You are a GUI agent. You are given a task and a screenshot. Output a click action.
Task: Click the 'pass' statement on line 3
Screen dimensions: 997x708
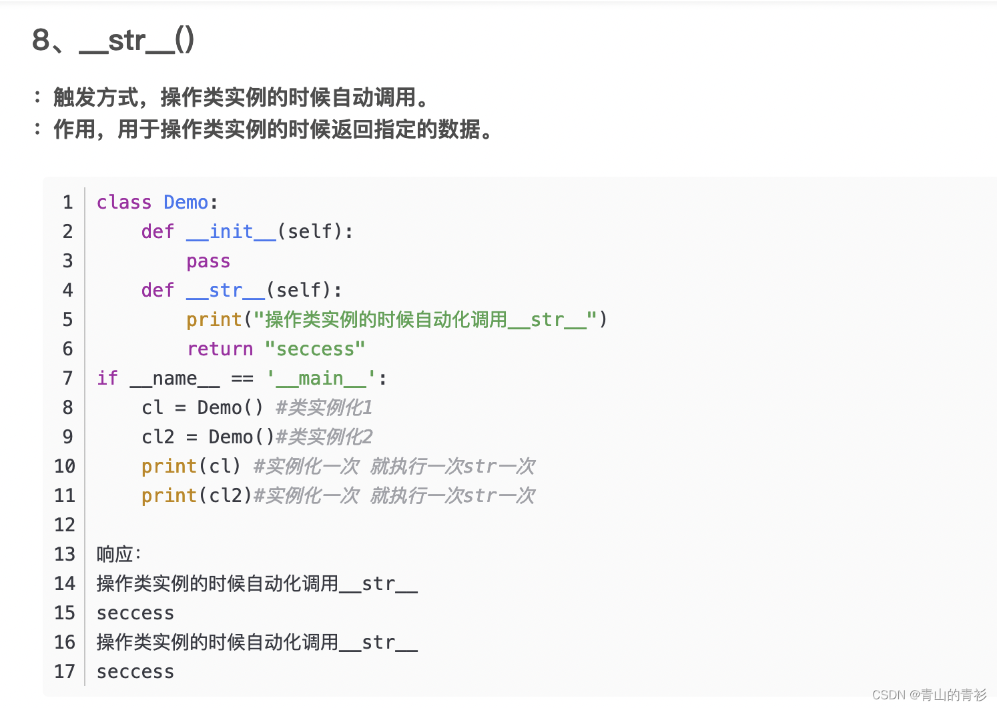click(x=208, y=261)
